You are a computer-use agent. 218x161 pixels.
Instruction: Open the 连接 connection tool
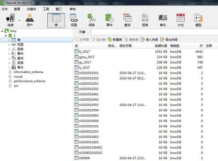(x=11, y=20)
